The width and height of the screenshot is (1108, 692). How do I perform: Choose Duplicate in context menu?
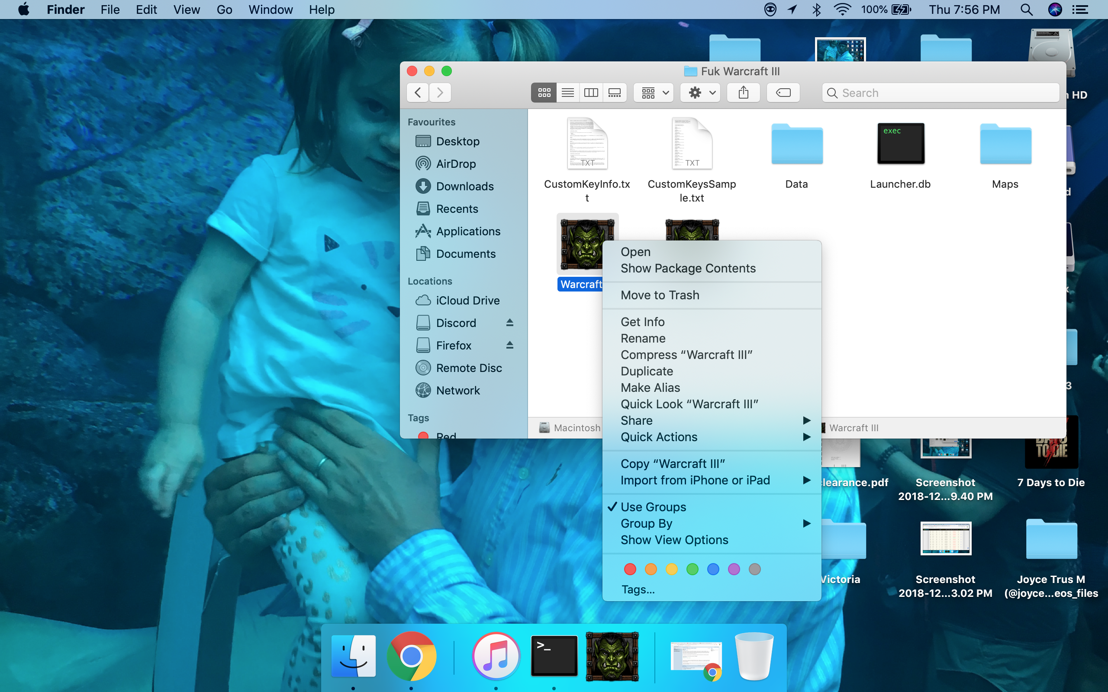[x=712, y=371]
